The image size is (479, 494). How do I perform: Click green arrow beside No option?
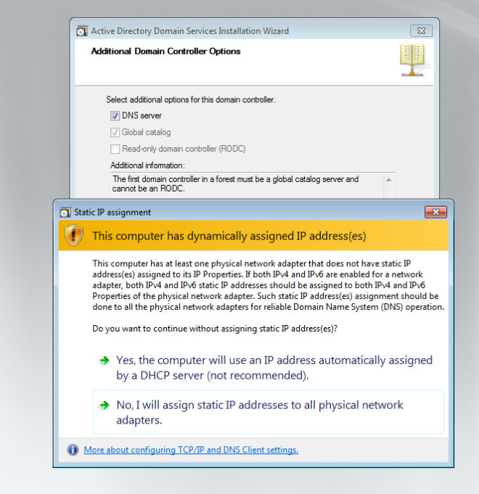(x=105, y=405)
